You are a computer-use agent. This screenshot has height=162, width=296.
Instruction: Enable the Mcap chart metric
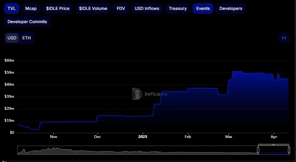click(31, 8)
